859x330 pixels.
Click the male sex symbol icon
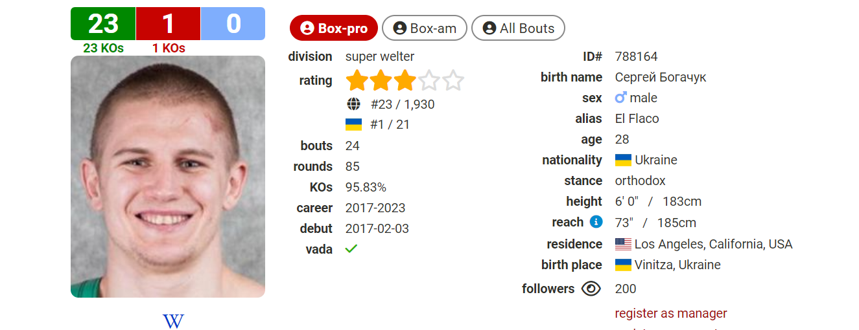click(621, 98)
